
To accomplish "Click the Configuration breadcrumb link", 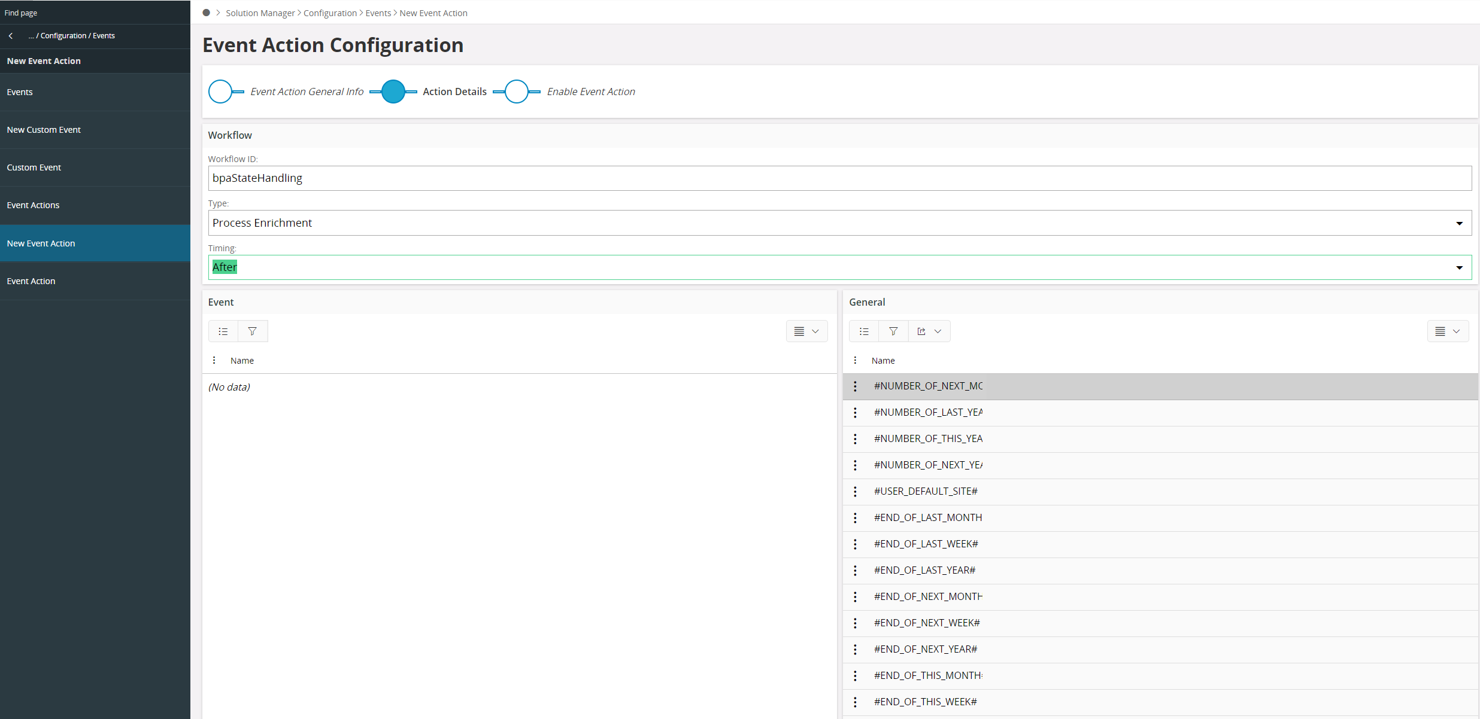I will pyautogui.click(x=330, y=13).
